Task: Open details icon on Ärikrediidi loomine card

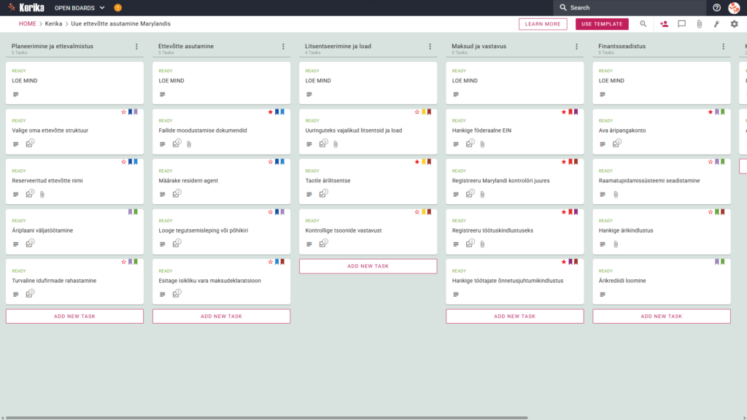Action: (x=603, y=295)
